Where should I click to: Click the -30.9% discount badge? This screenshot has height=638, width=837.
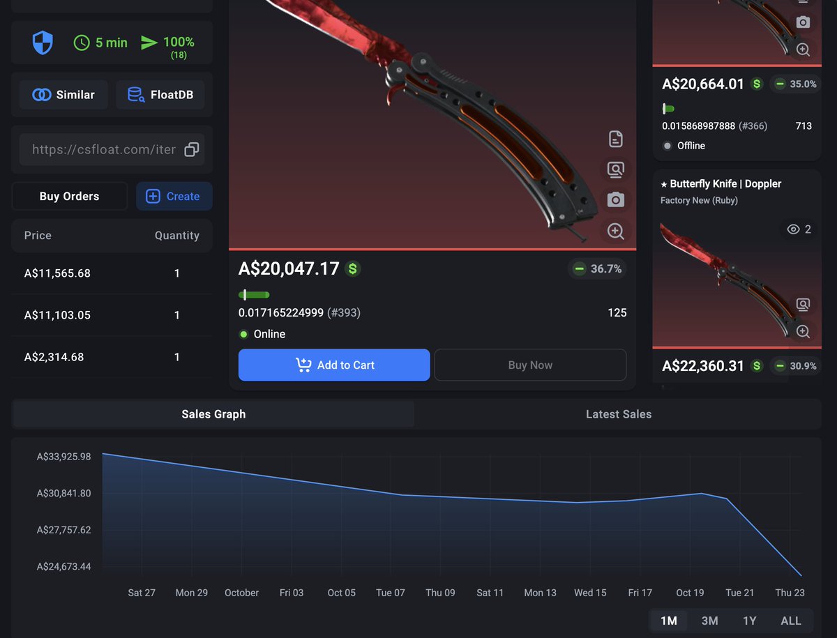(x=794, y=365)
